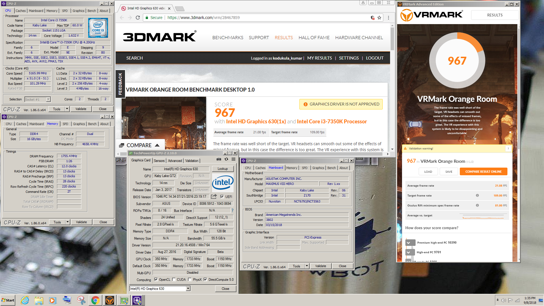Image resolution: width=544 pixels, height=306 pixels.
Task: Click the SAVE button in VRMark
Action: coord(449,172)
